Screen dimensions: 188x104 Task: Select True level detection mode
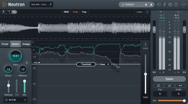coord(84,12)
